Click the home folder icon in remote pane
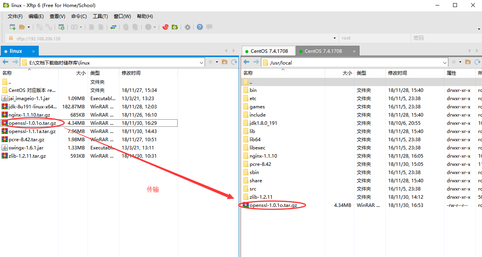The image size is (482, 257). (468, 62)
